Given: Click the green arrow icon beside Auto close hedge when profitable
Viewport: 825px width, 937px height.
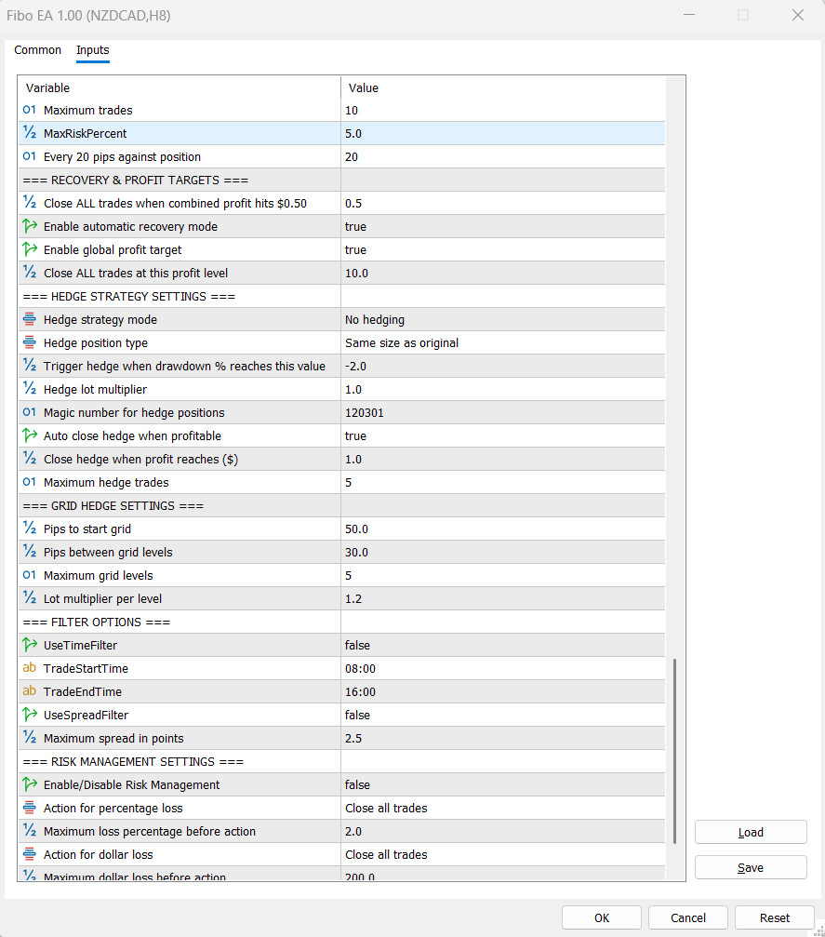Looking at the screenshot, I should (x=29, y=435).
